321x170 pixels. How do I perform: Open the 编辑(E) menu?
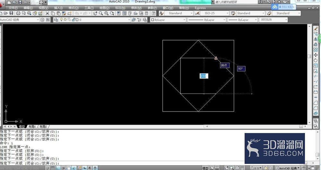pos(28,8)
